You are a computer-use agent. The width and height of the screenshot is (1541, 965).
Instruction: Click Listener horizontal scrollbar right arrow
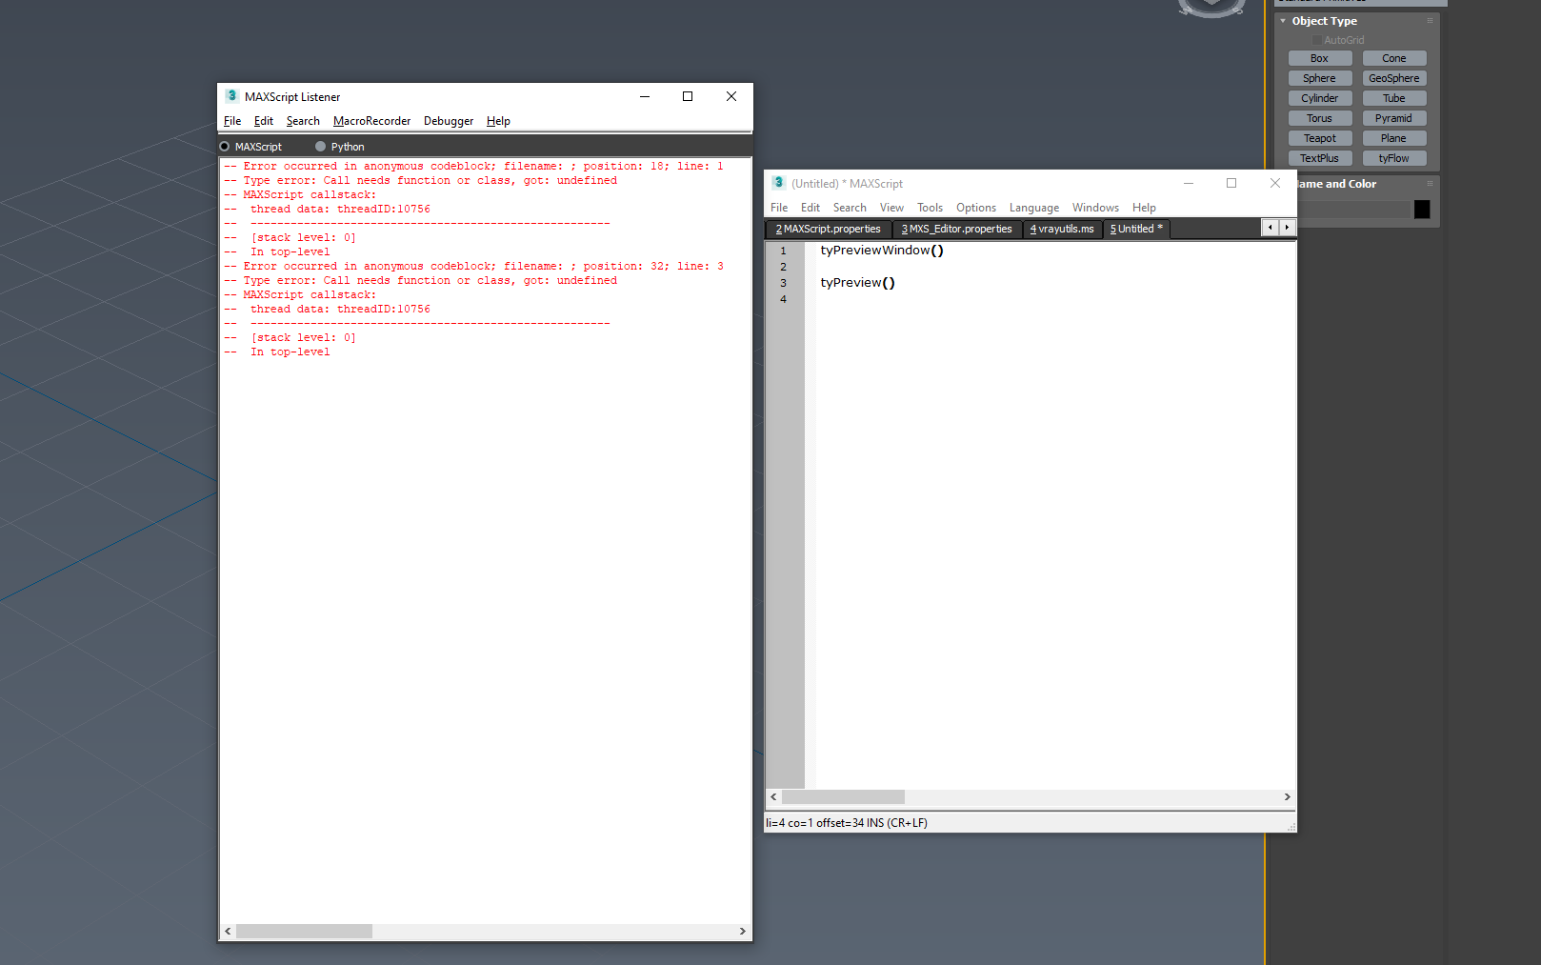click(x=743, y=932)
